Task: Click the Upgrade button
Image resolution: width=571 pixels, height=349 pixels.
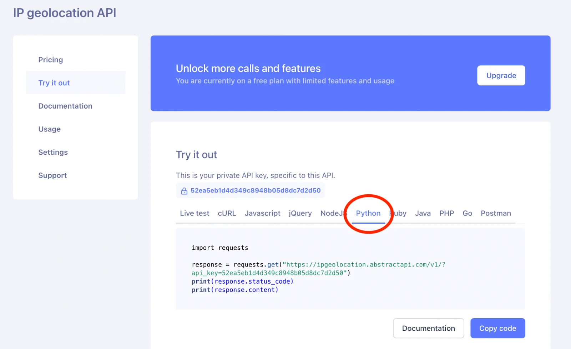Action: [501, 75]
